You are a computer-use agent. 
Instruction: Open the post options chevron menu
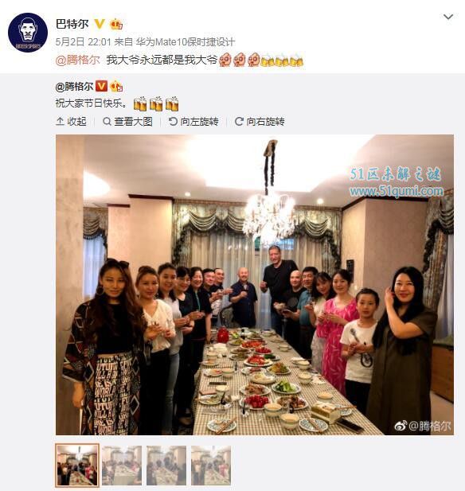click(x=448, y=17)
